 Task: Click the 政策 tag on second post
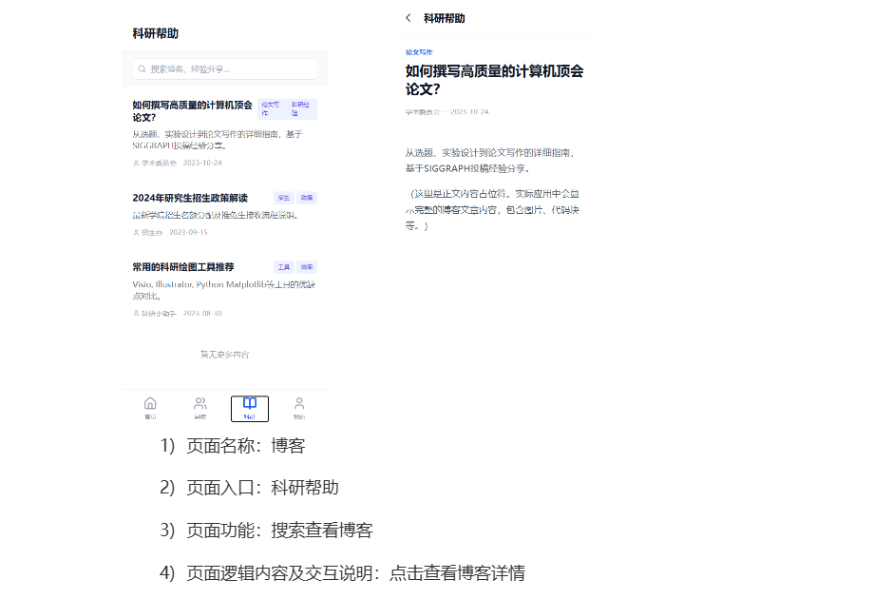[307, 198]
